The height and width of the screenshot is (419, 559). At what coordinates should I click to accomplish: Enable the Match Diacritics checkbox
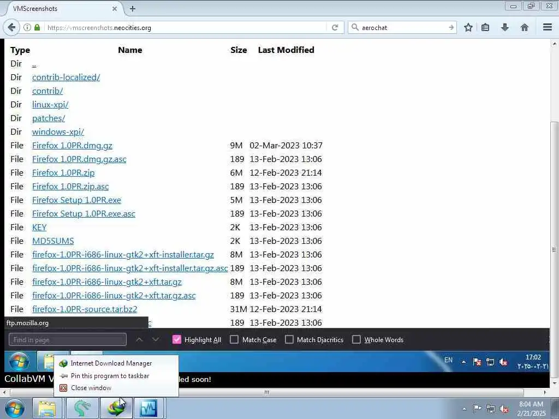[289, 339]
